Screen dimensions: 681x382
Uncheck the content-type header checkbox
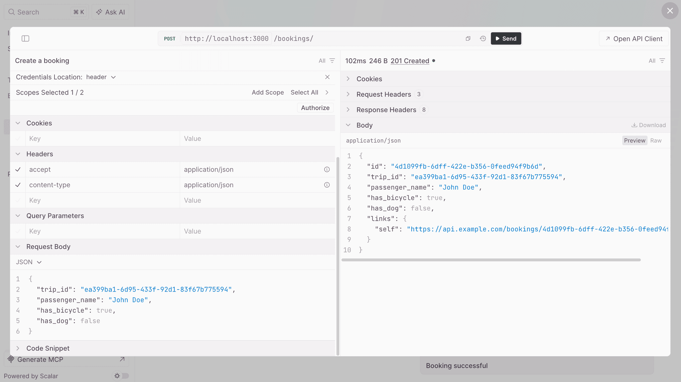pos(18,185)
